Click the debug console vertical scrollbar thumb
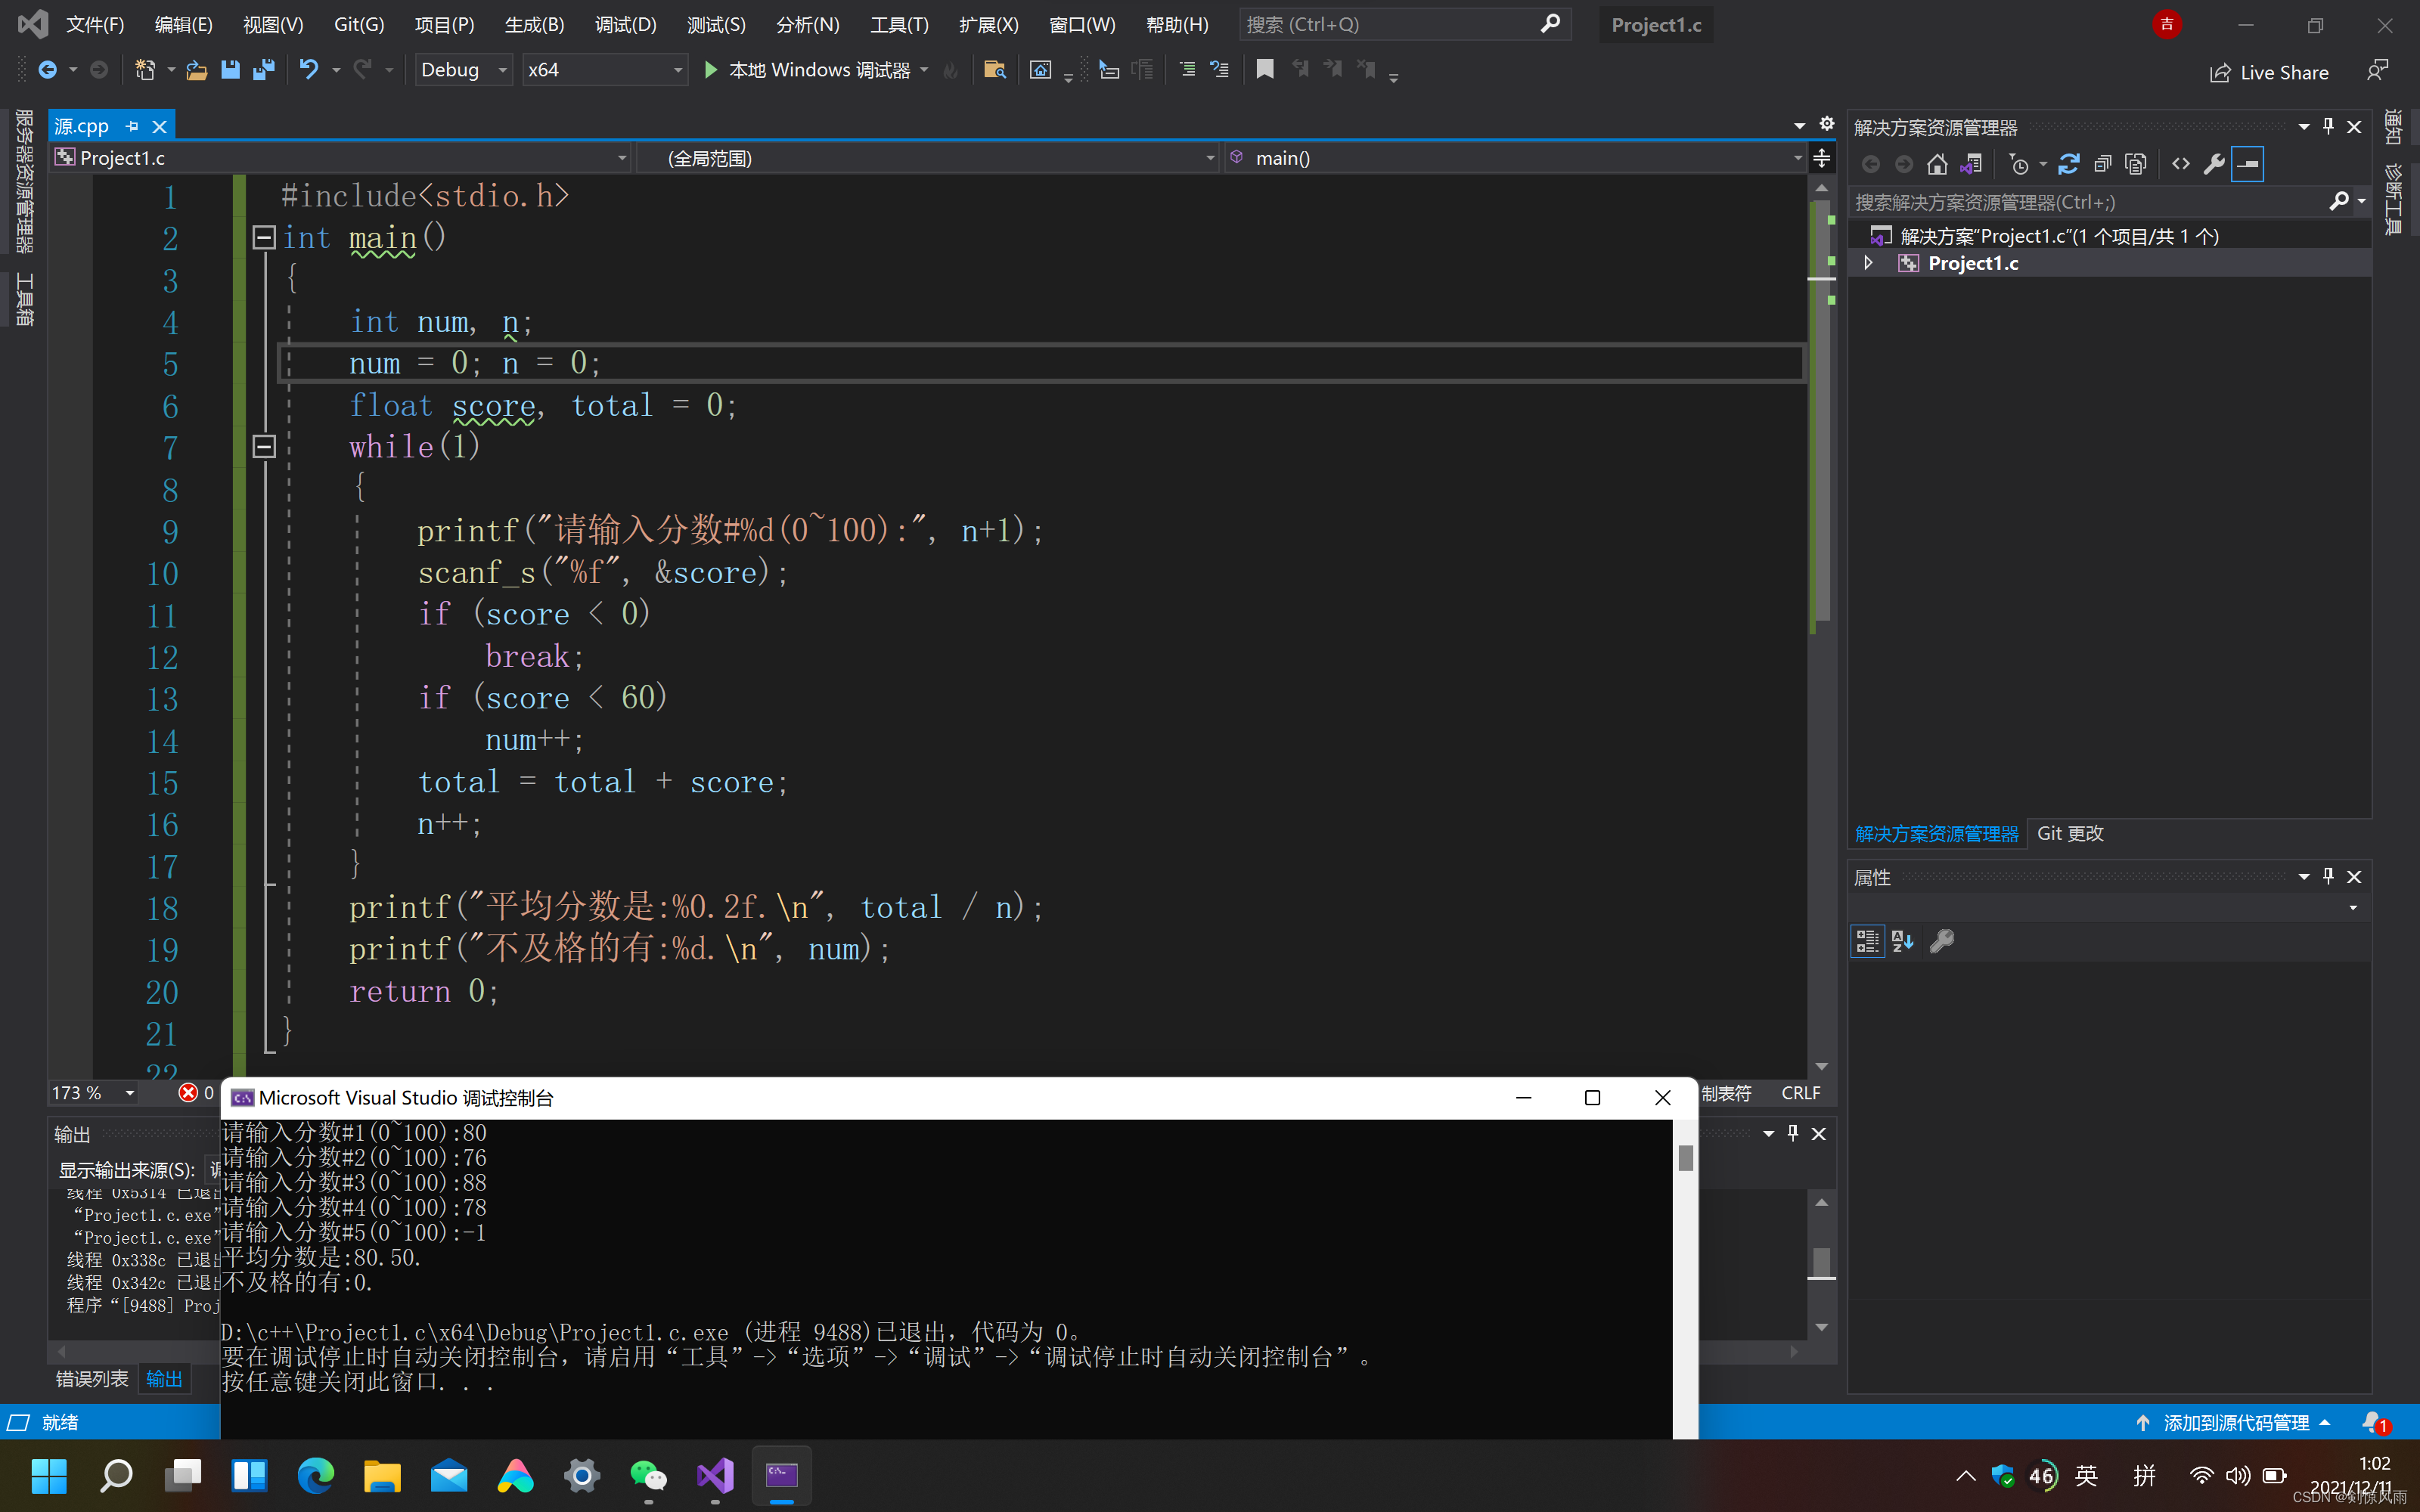The image size is (2420, 1512). tap(1685, 1157)
